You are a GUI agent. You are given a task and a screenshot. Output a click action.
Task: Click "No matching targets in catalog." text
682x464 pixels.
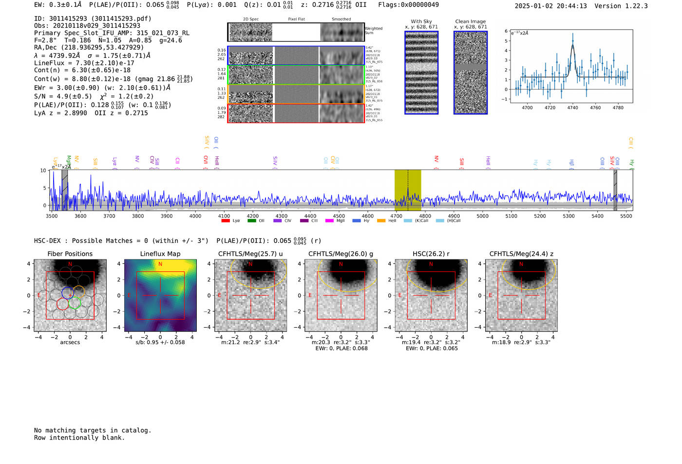pos(93,430)
